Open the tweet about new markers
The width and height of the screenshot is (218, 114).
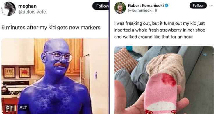(51, 28)
